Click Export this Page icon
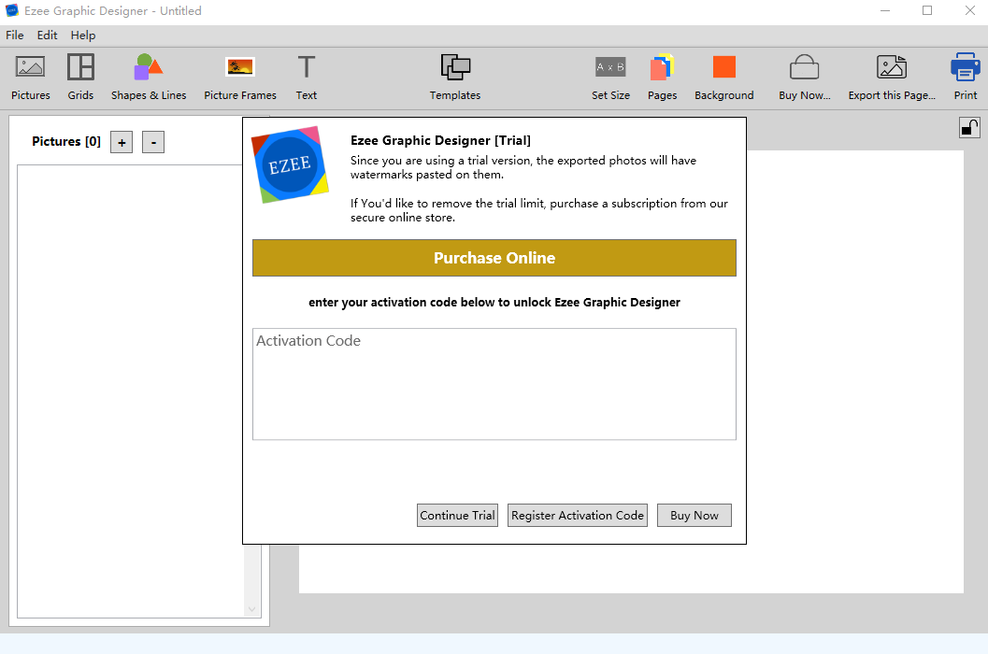Image resolution: width=988 pixels, height=654 pixels. pyautogui.click(x=892, y=66)
